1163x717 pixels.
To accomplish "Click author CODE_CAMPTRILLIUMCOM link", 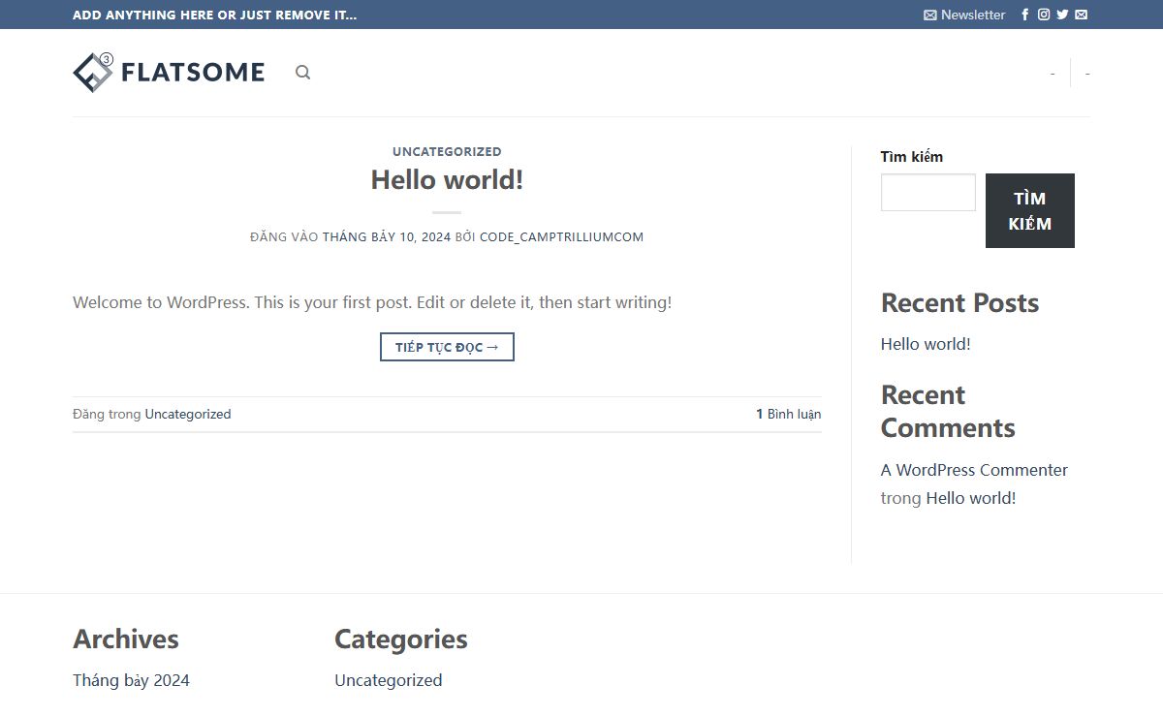I will pyautogui.click(x=561, y=236).
